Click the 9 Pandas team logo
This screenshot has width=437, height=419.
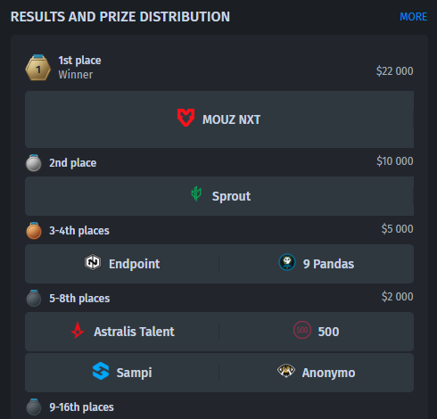pos(287,262)
